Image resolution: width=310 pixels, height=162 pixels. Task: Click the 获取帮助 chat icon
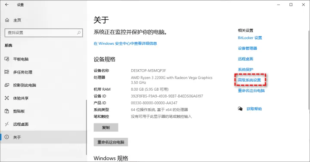pyautogui.click(x=240, y=109)
